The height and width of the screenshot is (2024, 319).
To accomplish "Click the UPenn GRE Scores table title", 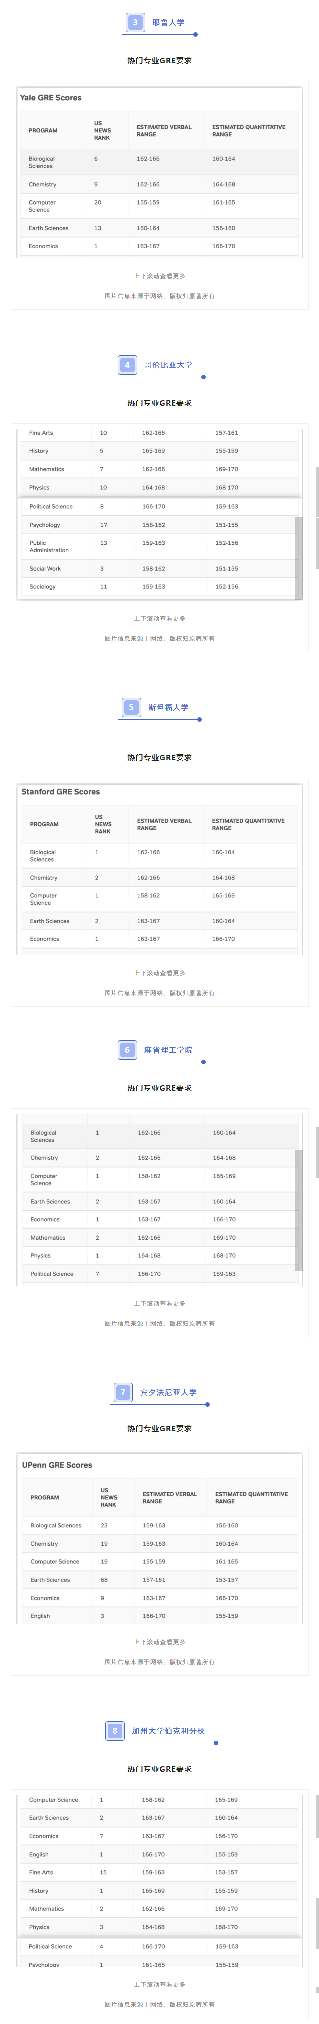I will pyautogui.click(x=57, y=1465).
